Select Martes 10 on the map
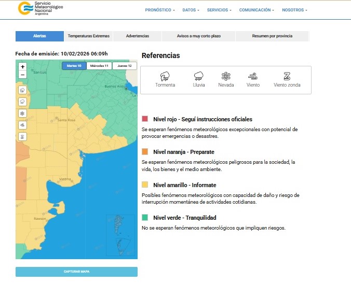Viewport: 351px width, 283px height. (74, 66)
